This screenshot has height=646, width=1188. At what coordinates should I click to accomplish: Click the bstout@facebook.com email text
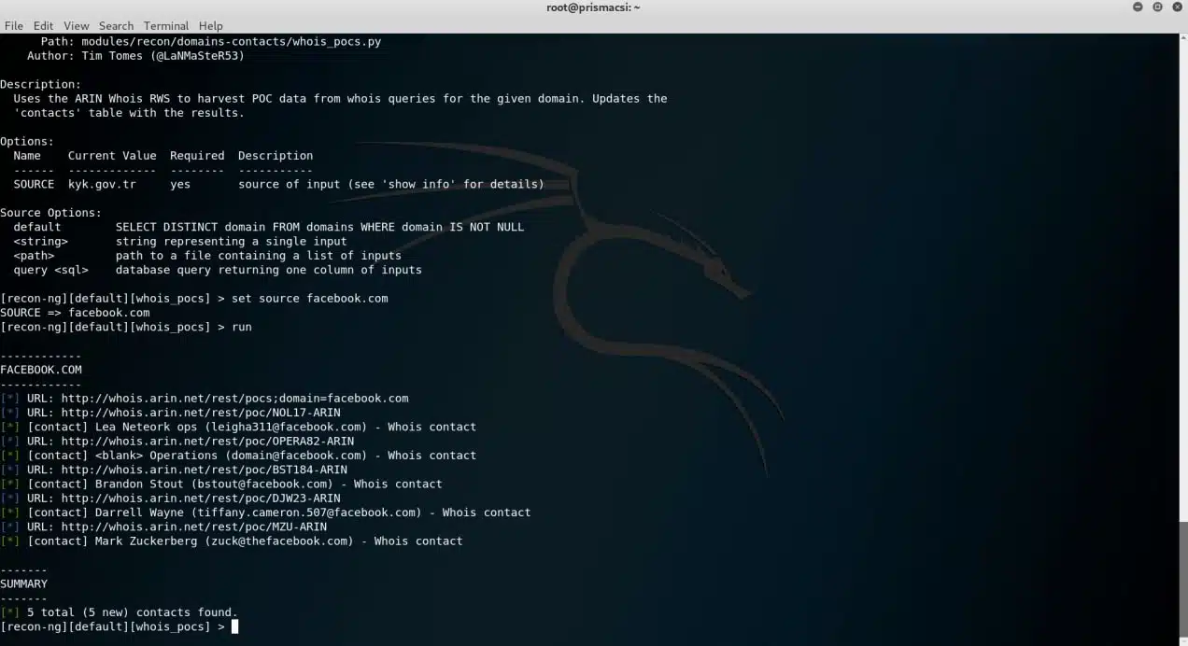(x=262, y=484)
